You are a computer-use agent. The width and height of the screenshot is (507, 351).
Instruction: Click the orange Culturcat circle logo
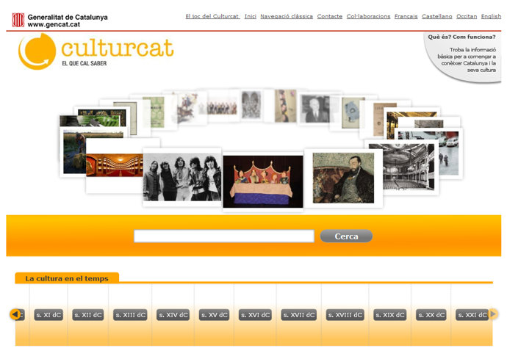[x=37, y=51]
